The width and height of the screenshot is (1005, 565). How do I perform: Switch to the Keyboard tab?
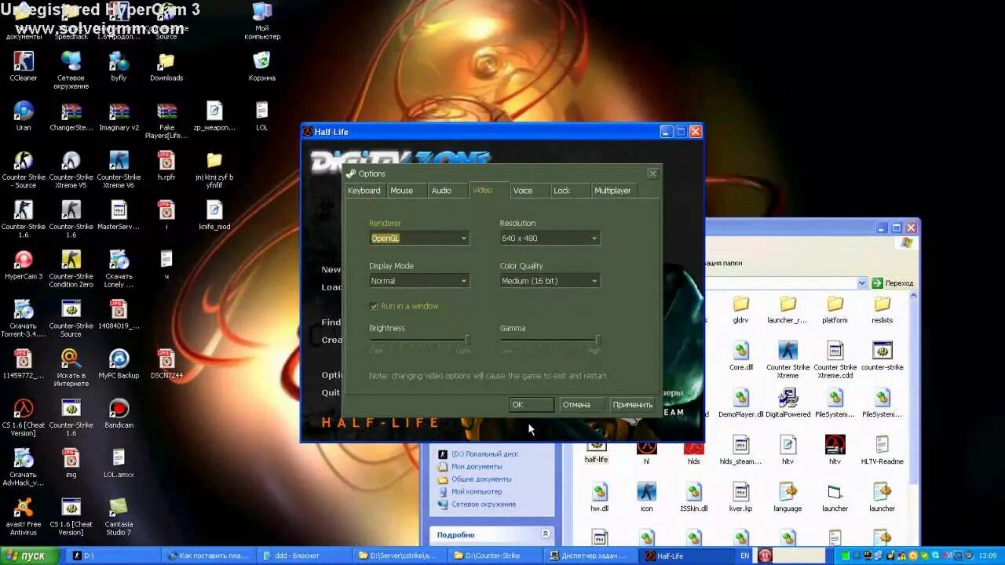pyautogui.click(x=364, y=191)
